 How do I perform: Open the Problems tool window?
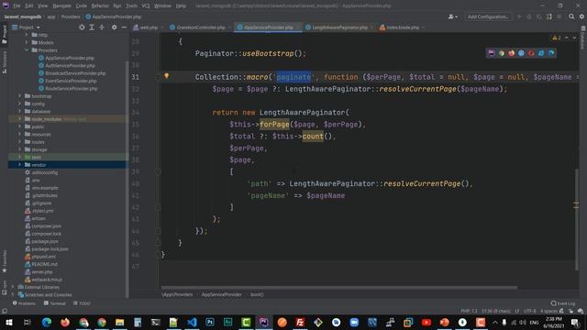[x=24, y=303]
